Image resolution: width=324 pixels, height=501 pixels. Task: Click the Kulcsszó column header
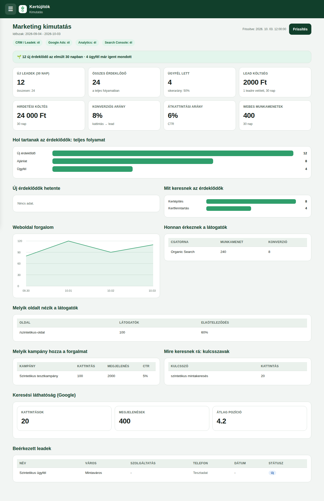(179, 366)
